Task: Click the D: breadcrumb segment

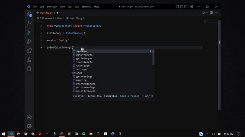Action: (x=38, y=18)
